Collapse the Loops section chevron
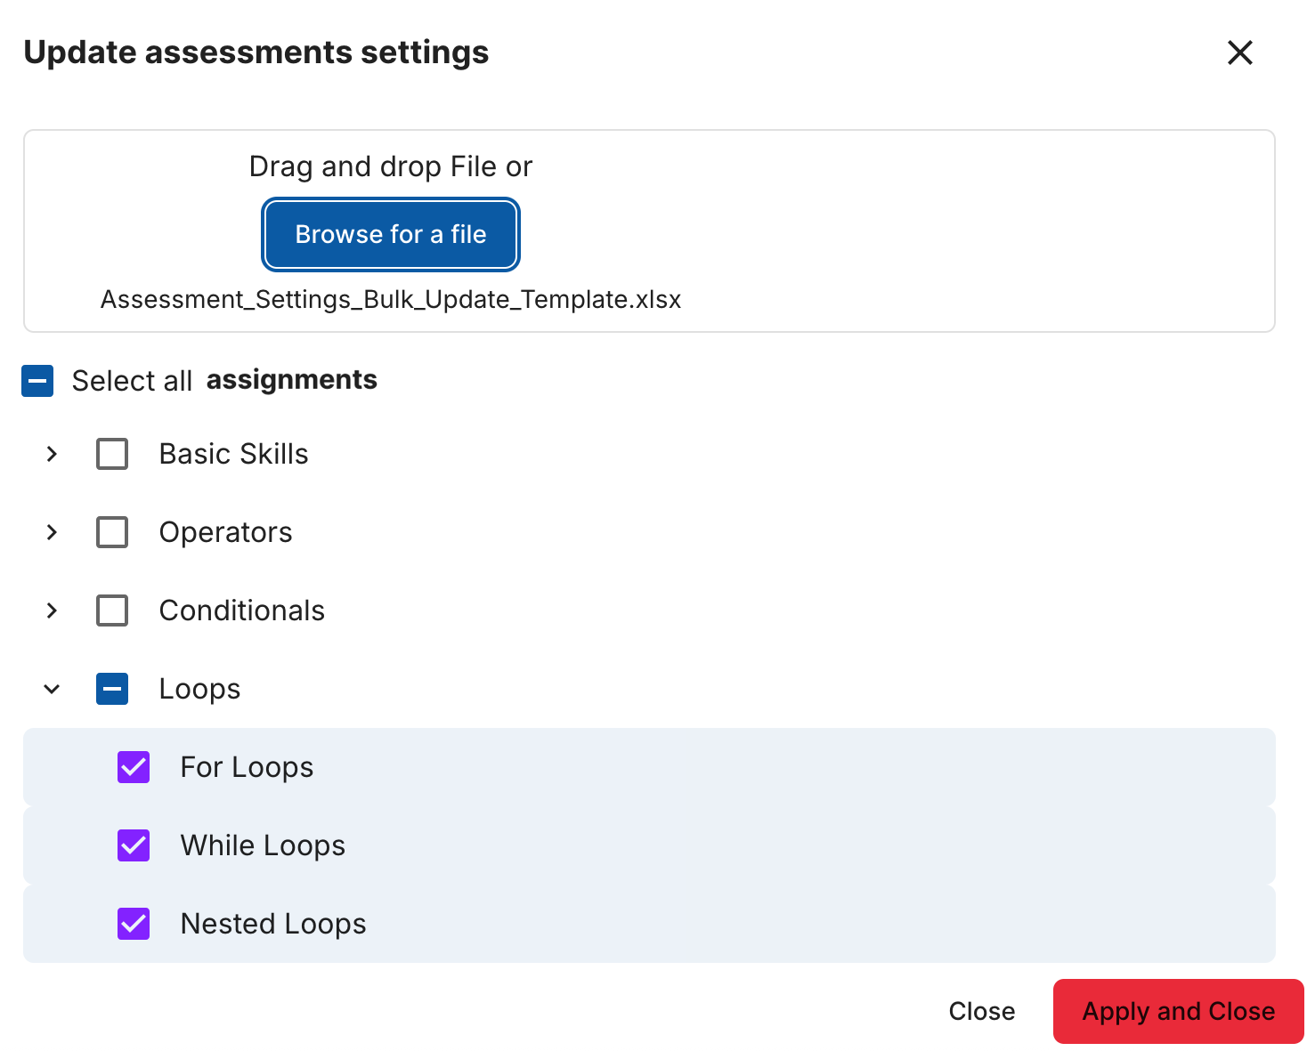 52,689
